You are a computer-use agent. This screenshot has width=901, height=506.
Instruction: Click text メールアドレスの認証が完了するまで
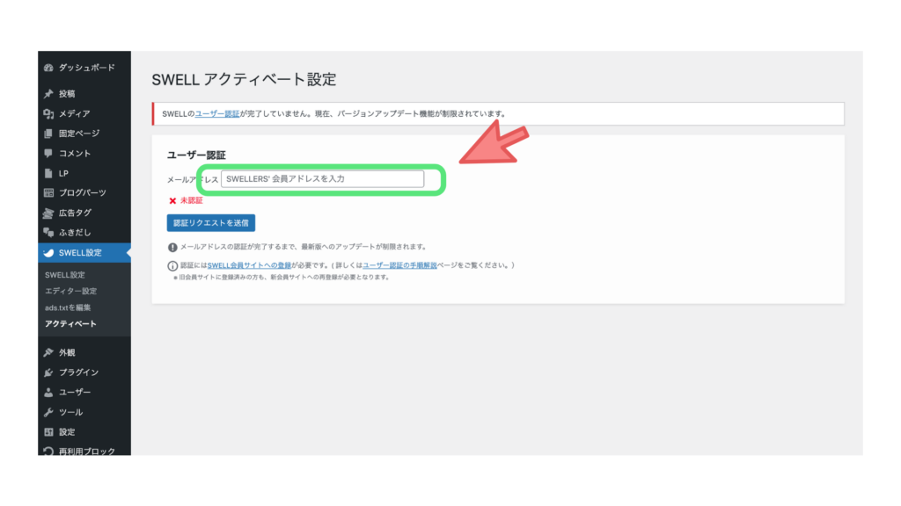[x=304, y=247]
